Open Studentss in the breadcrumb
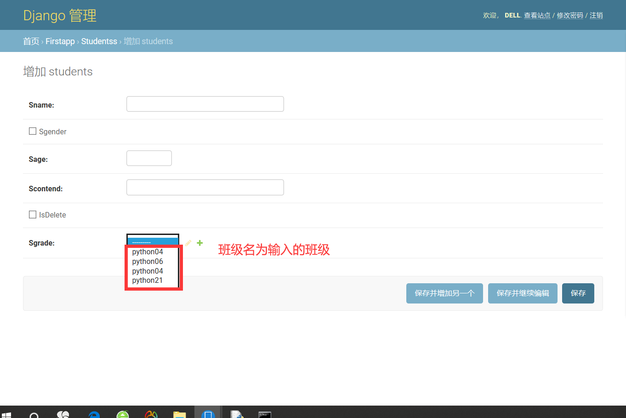Screen dimensions: 626x418 coord(99,41)
